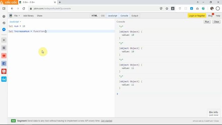
Task: Go back to the previous page
Action: (x=12, y=8)
